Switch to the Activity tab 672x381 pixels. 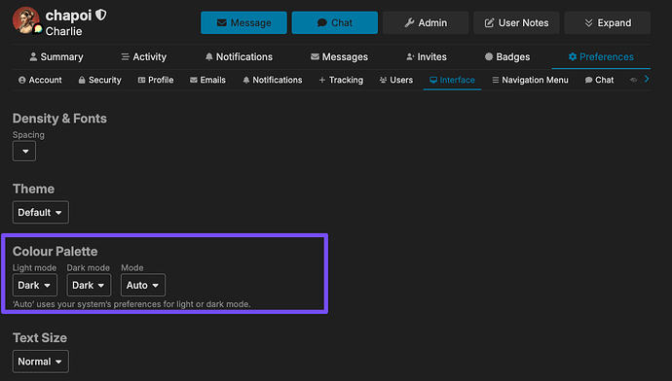143,57
